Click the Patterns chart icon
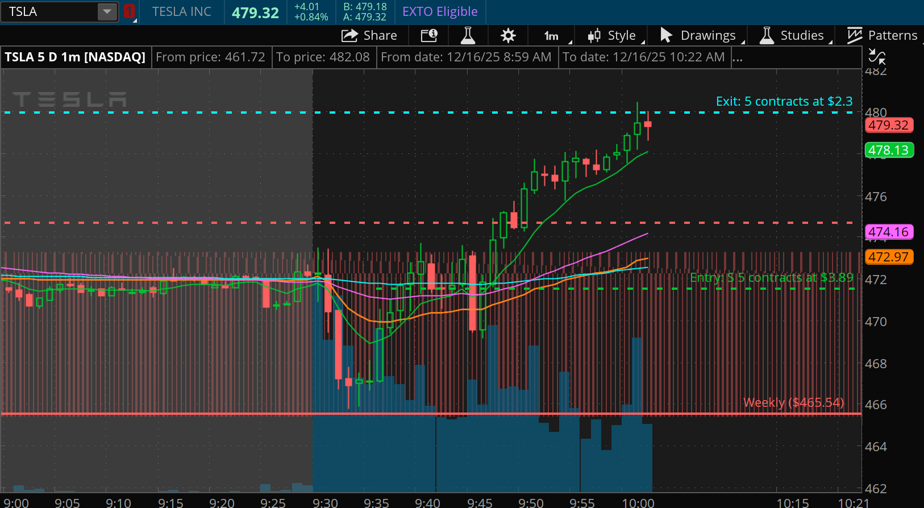 [855, 35]
